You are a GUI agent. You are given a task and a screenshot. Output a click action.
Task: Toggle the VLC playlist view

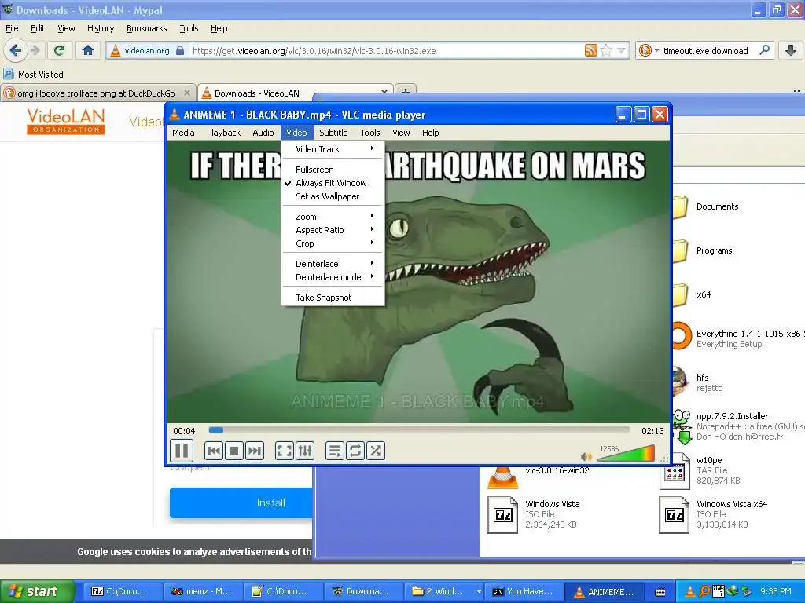334,451
